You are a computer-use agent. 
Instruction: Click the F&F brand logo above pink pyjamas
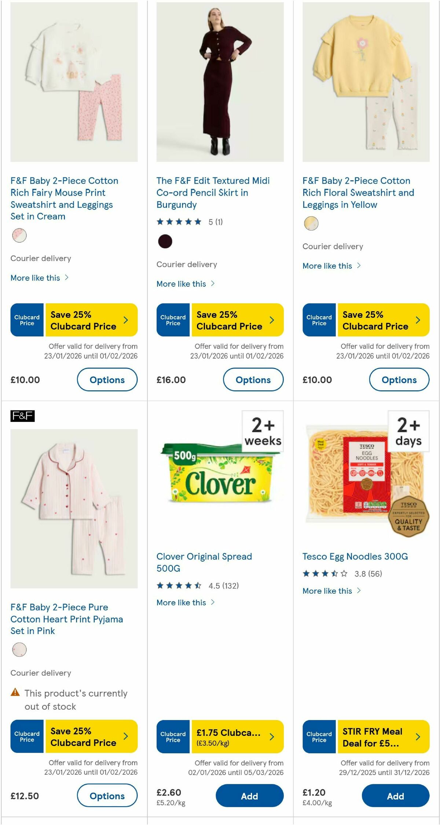click(23, 417)
